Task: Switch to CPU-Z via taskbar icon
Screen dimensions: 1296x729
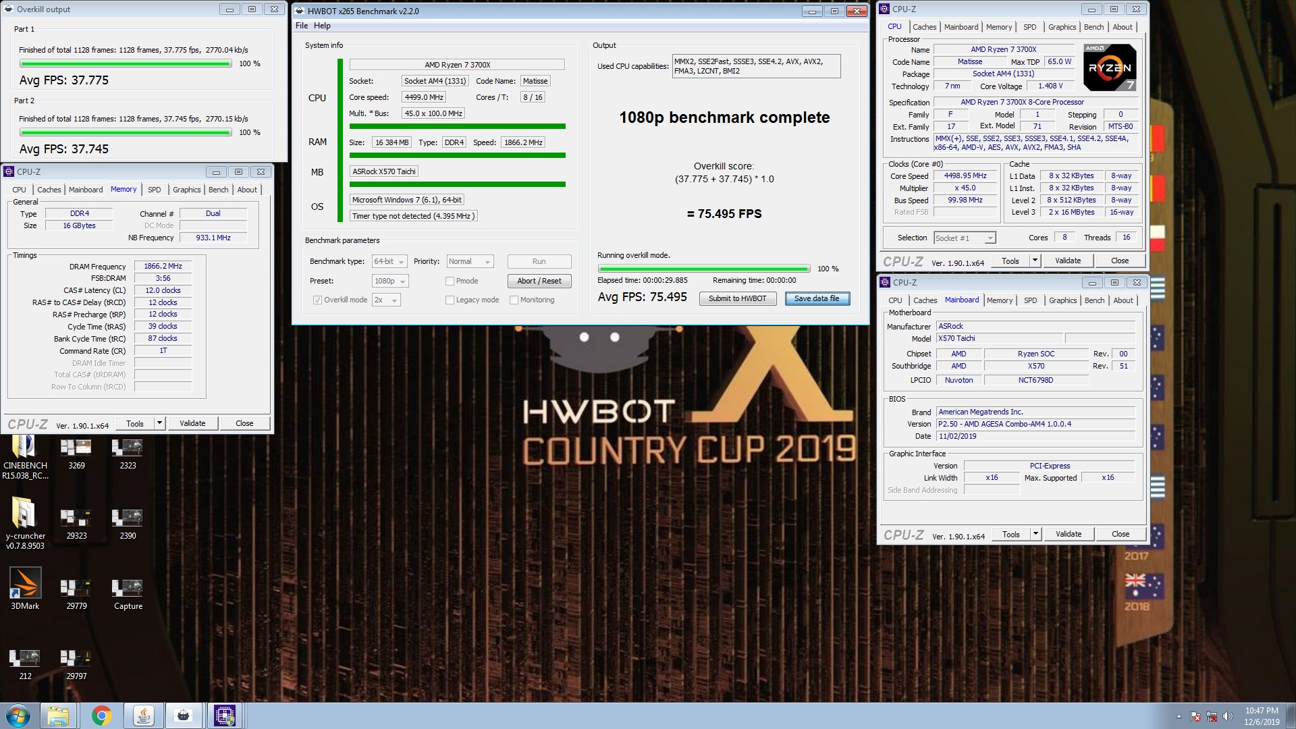Action: click(x=225, y=715)
